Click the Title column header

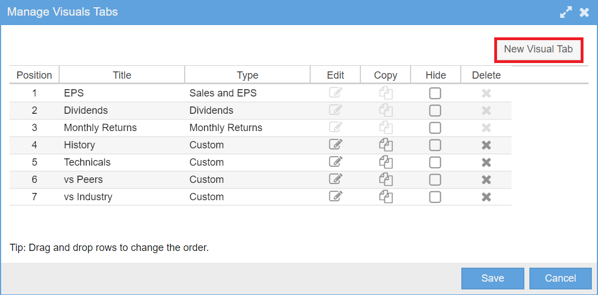coord(122,75)
